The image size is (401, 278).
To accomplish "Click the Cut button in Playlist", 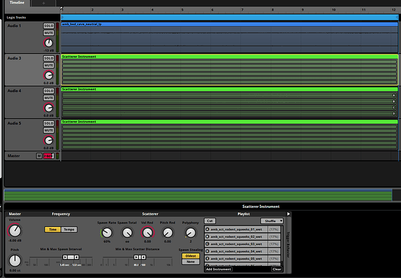I will pos(210,221).
